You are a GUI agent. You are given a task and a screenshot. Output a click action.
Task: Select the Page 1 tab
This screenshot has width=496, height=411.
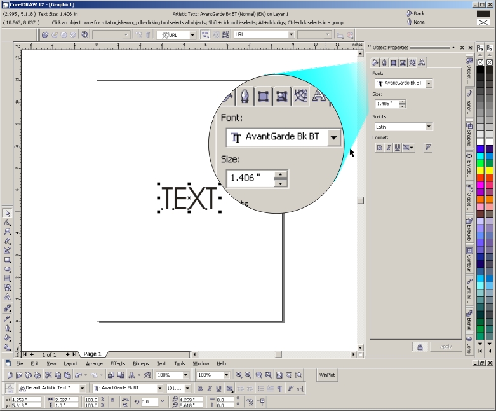(92, 354)
